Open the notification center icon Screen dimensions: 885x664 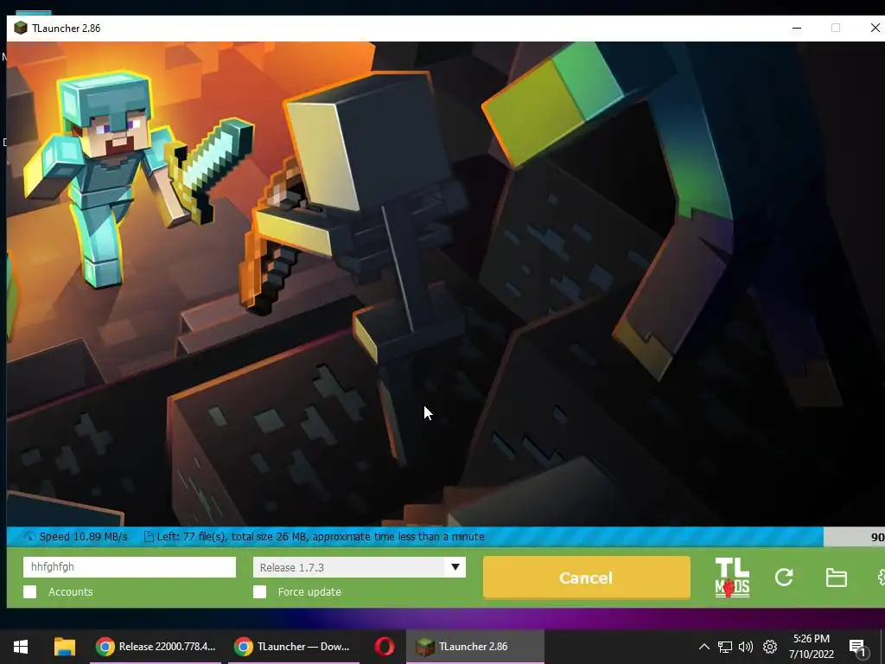coord(857,648)
